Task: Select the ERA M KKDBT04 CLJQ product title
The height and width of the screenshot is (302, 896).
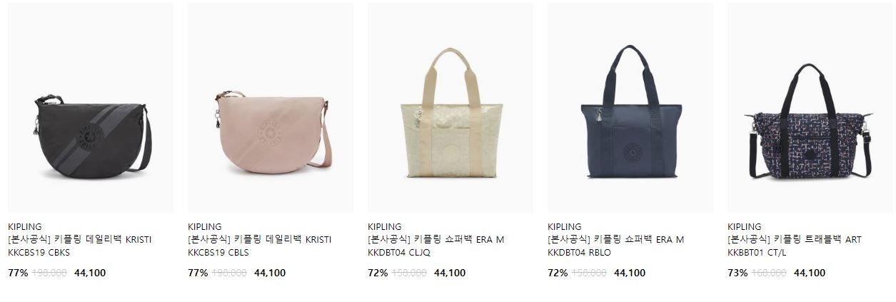Action: point(436,246)
